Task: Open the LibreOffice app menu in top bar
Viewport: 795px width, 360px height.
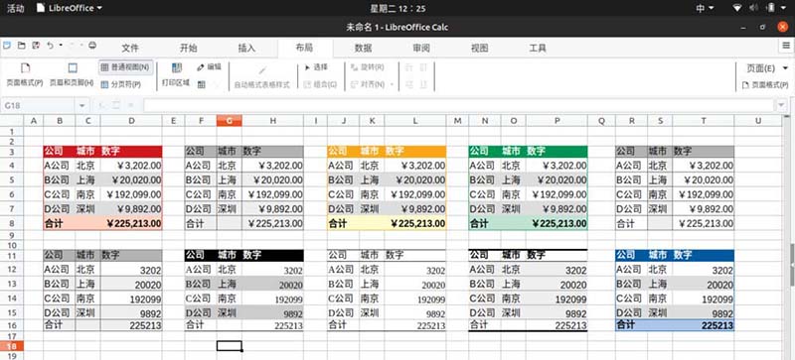Action: (70, 8)
